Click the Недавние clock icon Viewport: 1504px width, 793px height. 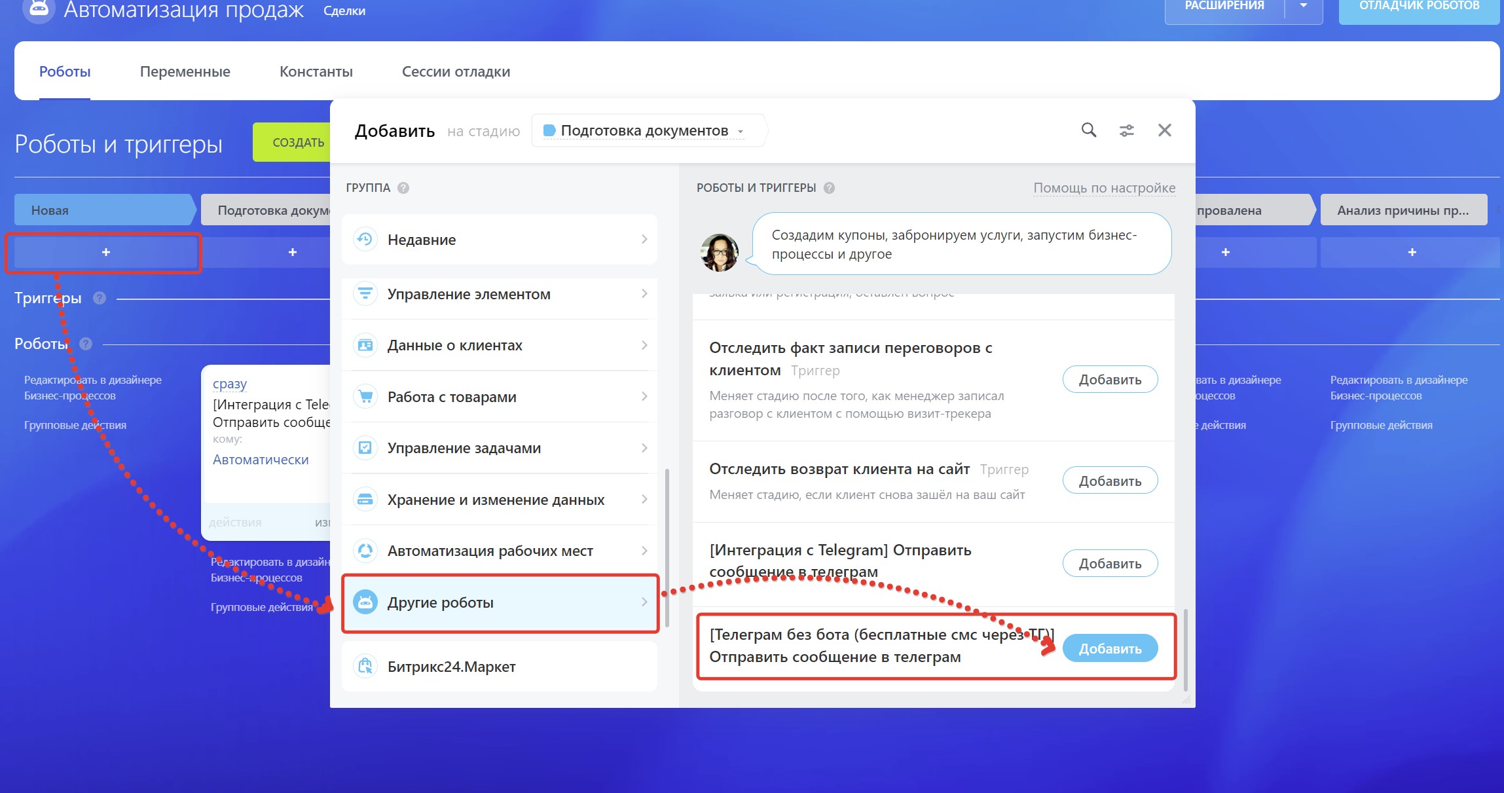tap(365, 239)
